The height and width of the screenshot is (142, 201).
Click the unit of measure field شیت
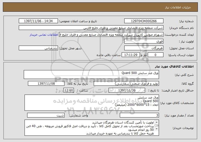tap(46, 115)
